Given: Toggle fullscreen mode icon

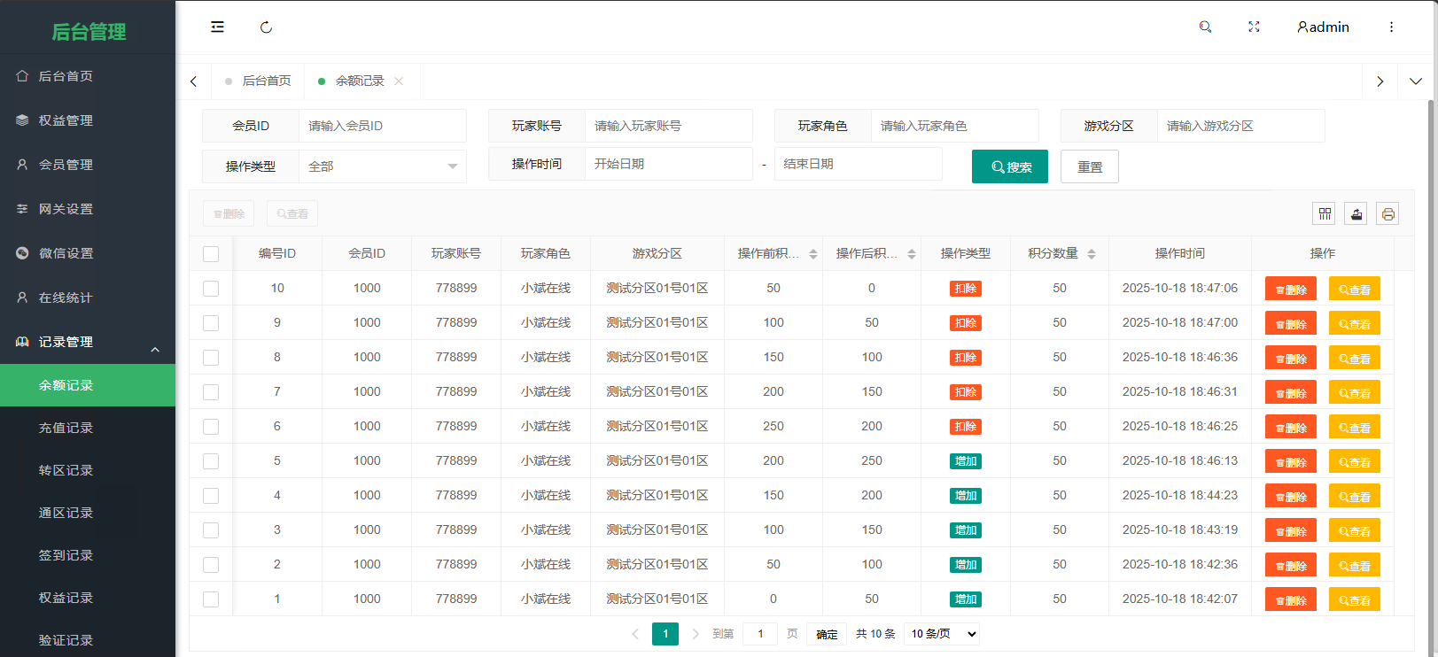Looking at the screenshot, I should [1254, 27].
